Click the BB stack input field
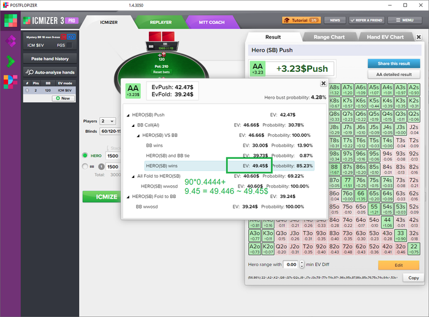The width and height of the screenshot is (429, 317). pyautogui.click(x=113, y=167)
